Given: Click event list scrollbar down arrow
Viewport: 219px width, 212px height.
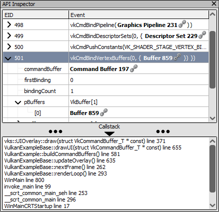Looking at the screenshot, I should [x=212, y=118].
